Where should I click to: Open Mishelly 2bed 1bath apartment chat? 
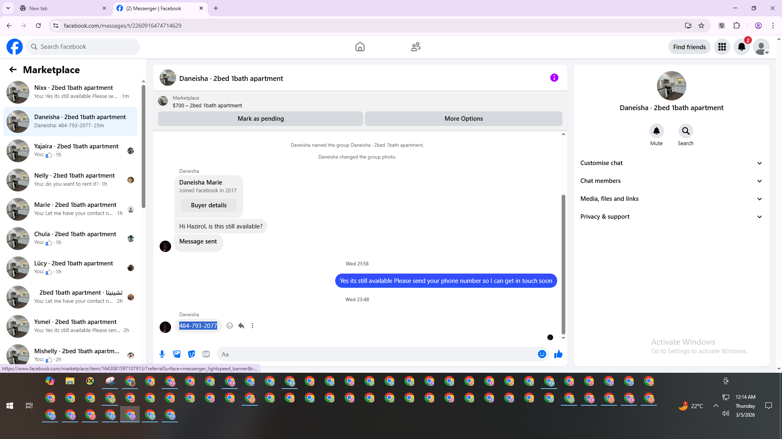click(x=70, y=354)
